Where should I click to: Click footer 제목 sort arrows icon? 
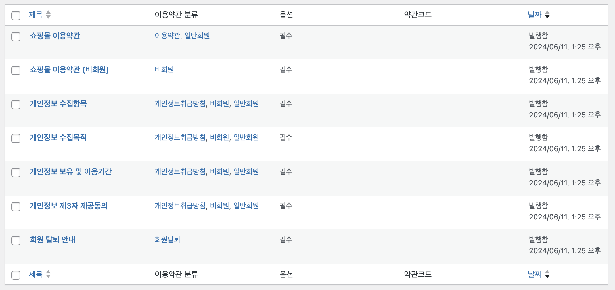[48, 274]
